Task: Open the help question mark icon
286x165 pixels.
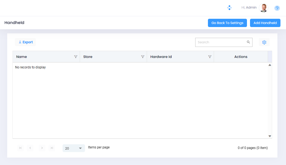Action: [x=277, y=8]
